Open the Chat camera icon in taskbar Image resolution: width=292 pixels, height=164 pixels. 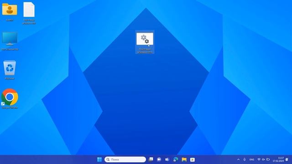point(159,159)
